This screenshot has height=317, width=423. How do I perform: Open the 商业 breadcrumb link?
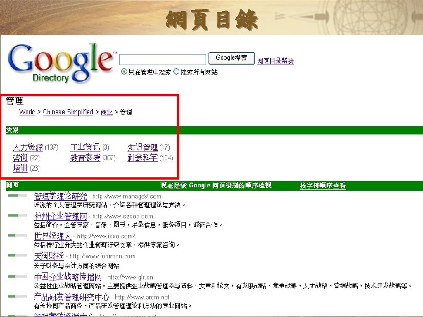tap(106, 112)
